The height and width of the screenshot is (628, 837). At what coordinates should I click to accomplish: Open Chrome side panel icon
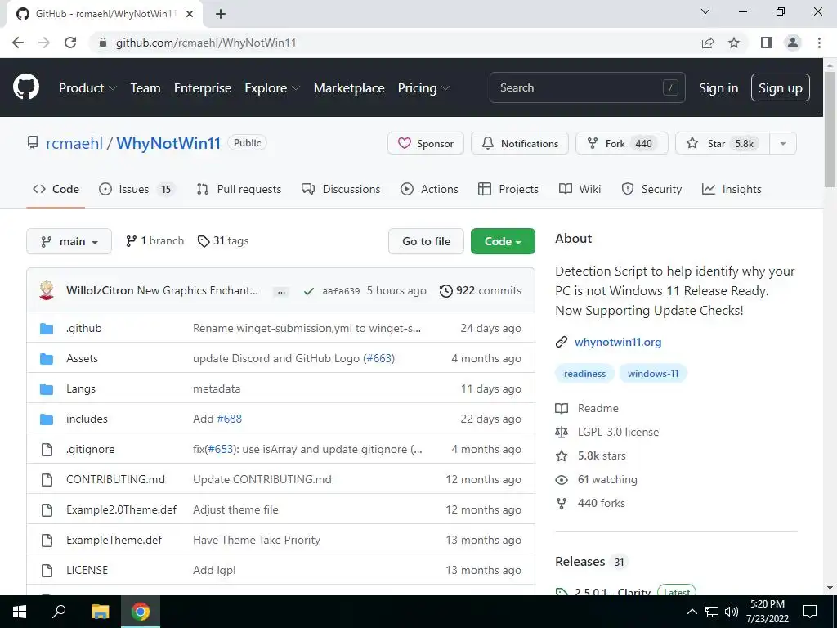point(767,43)
